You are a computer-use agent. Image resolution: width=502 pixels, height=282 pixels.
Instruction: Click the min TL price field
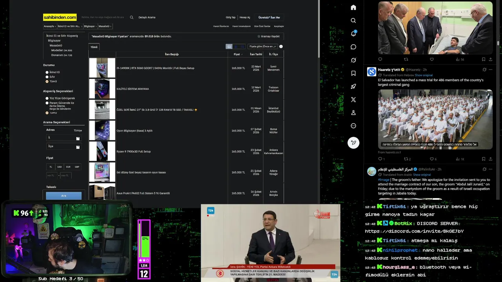click(52, 175)
